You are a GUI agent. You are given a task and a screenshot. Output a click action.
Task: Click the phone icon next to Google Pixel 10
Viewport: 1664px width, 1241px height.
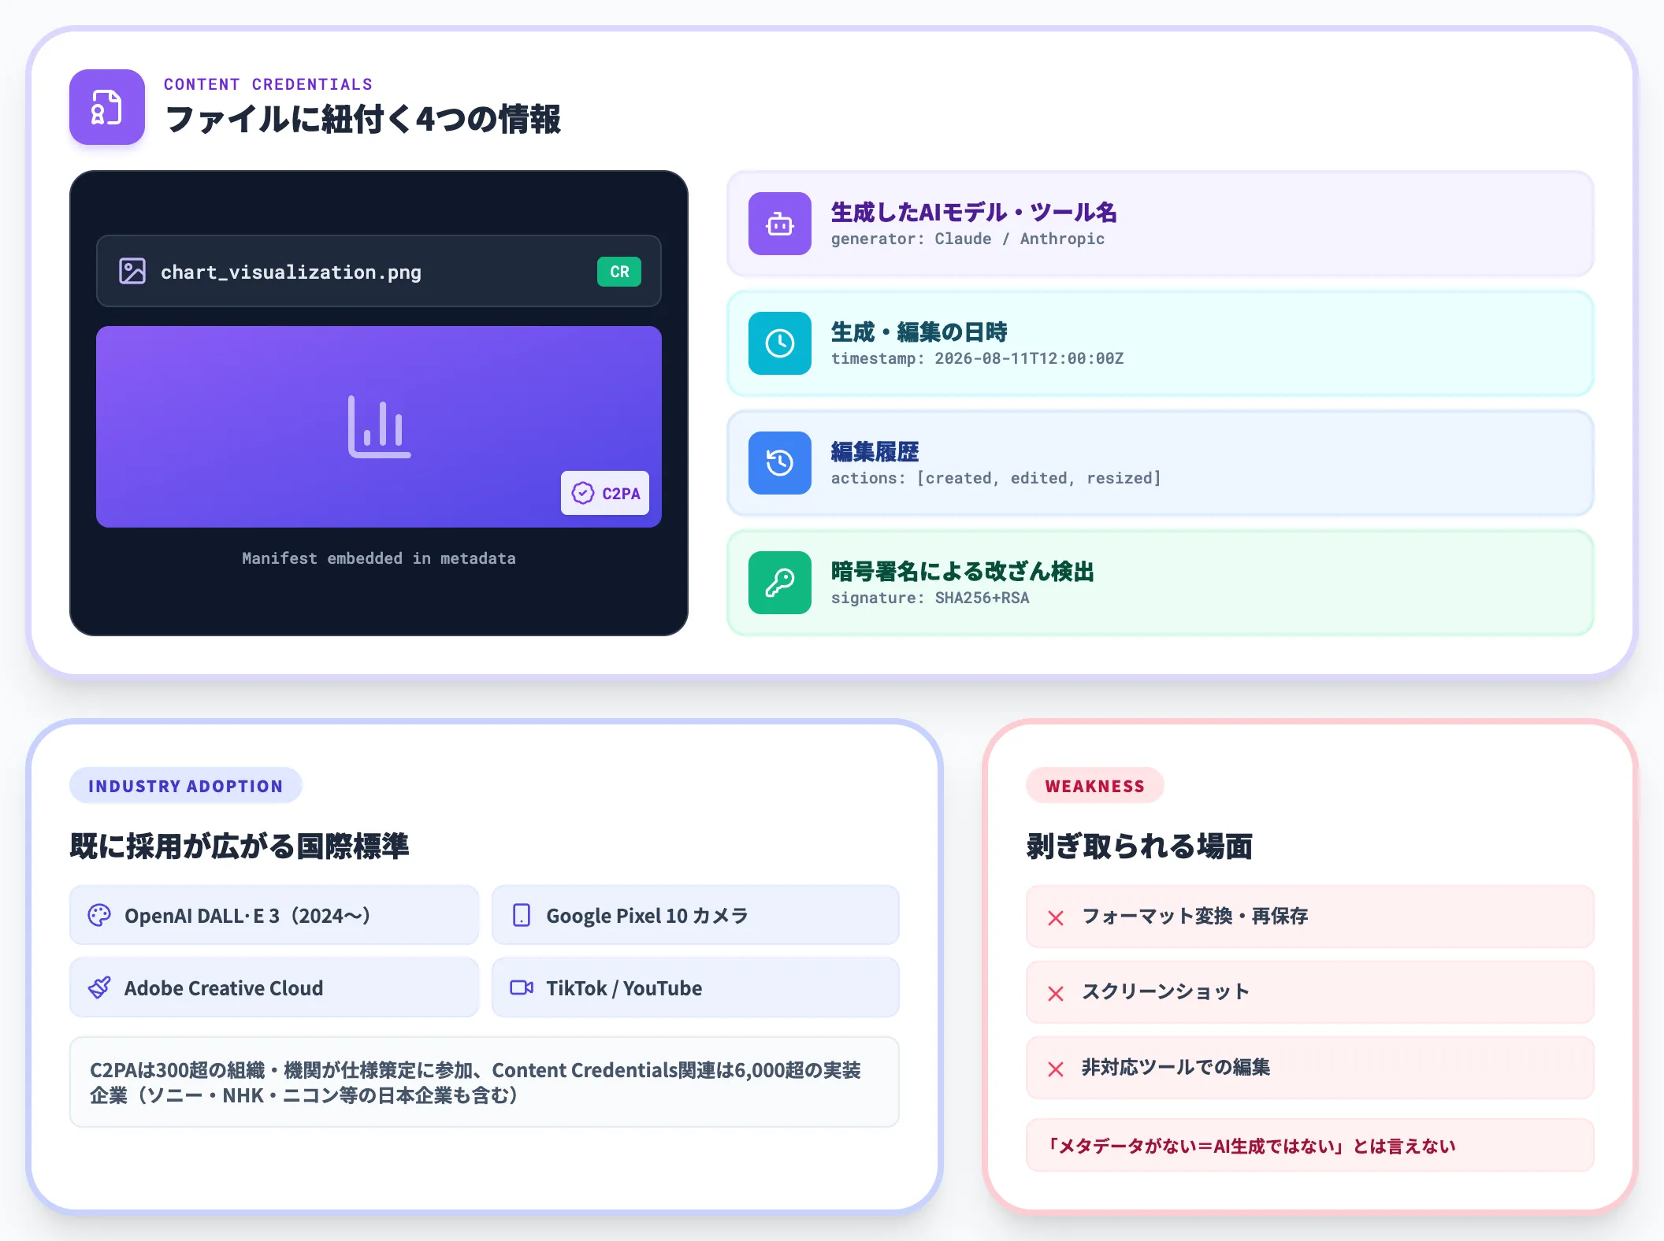click(522, 915)
